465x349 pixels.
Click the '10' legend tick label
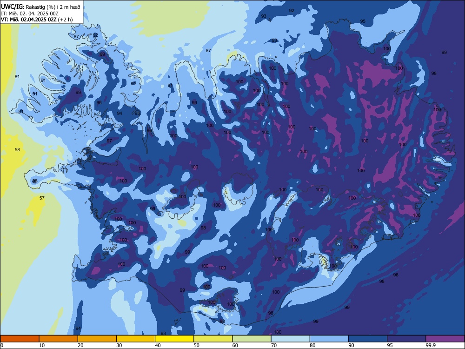[x=42, y=345]
